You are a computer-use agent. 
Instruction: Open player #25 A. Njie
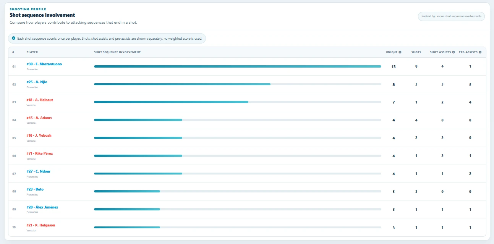pos(37,82)
